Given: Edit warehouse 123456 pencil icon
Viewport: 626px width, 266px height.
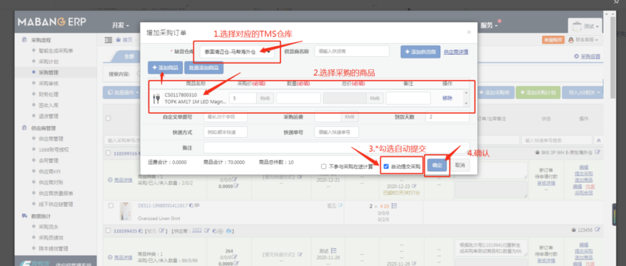Looking at the screenshot, I should [x=598, y=230].
